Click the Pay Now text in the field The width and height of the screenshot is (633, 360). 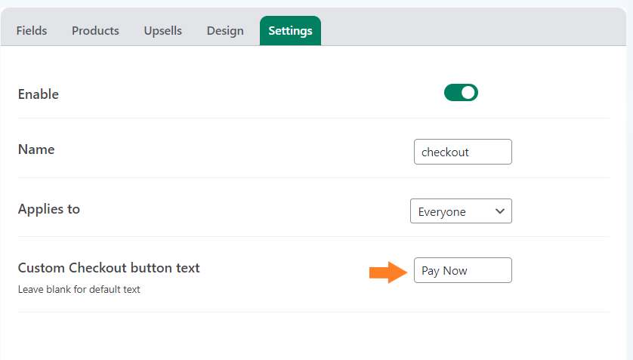[x=444, y=271]
